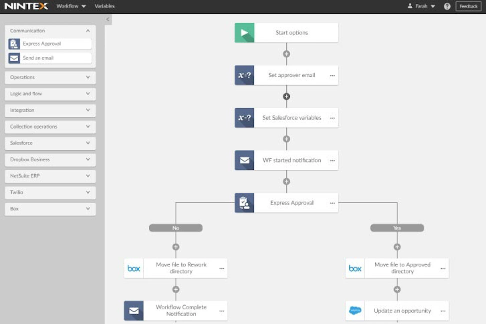
Task: Open the Workflow dropdown menu
Action: click(71, 6)
